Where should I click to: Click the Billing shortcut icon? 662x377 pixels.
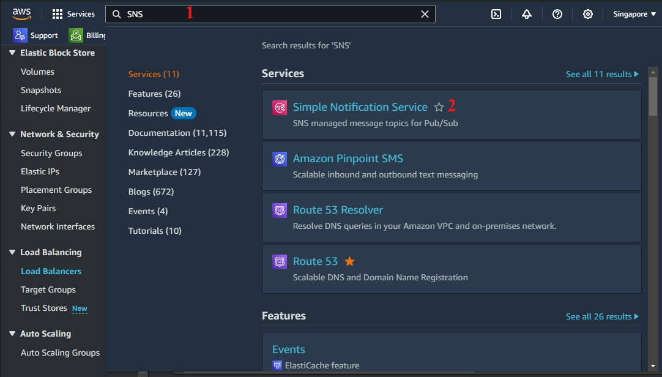click(76, 35)
